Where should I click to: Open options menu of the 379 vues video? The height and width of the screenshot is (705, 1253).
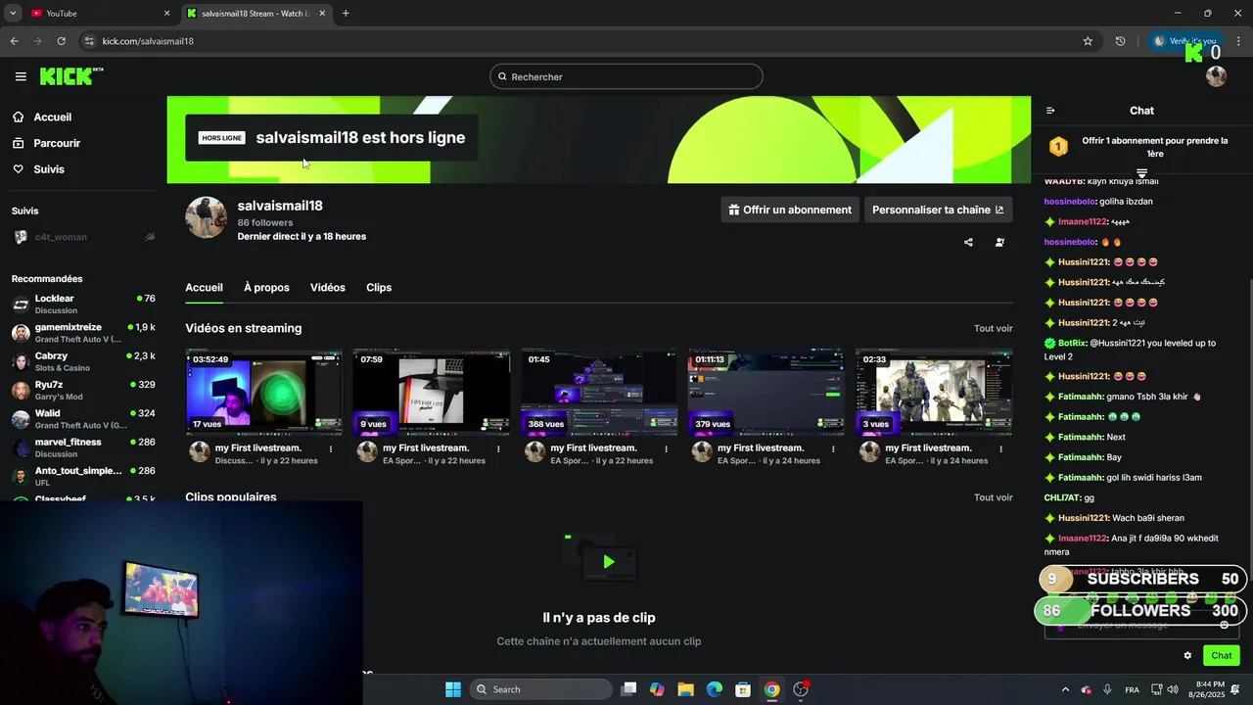coord(833,449)
